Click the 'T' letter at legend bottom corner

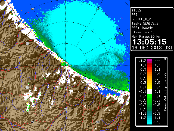point(165,124)
